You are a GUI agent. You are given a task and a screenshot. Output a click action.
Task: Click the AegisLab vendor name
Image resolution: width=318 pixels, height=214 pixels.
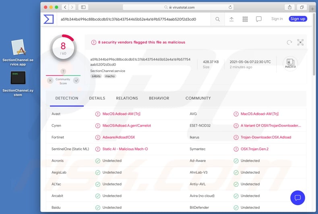(x=59, y=172)
